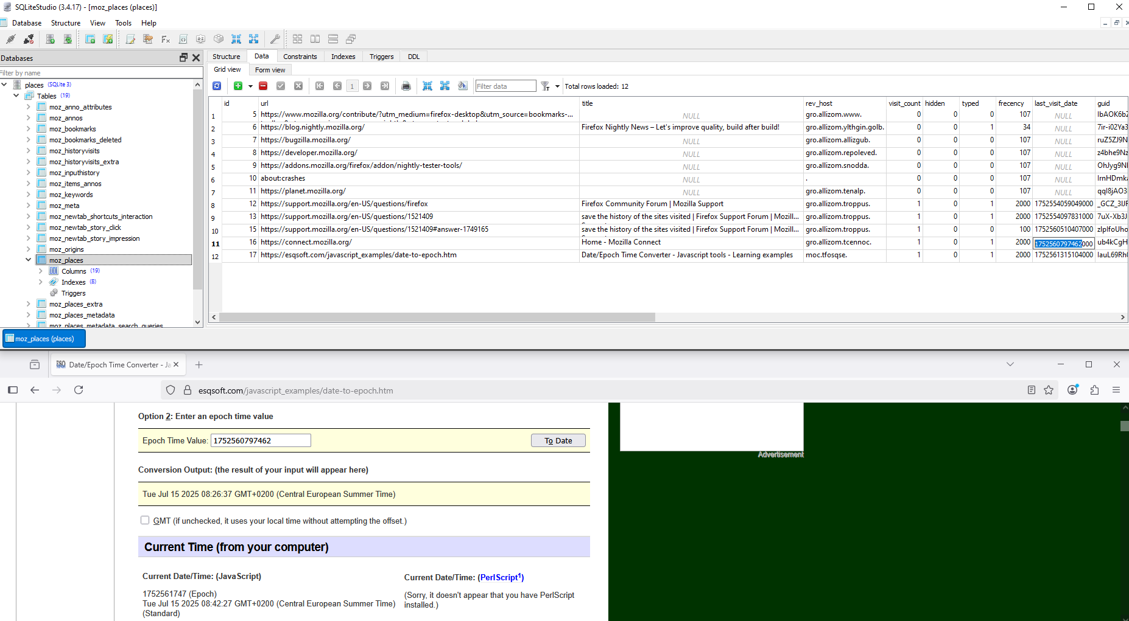Close the Databases panel
Screen dimensions: 1129x621
(x=196, y=58)
